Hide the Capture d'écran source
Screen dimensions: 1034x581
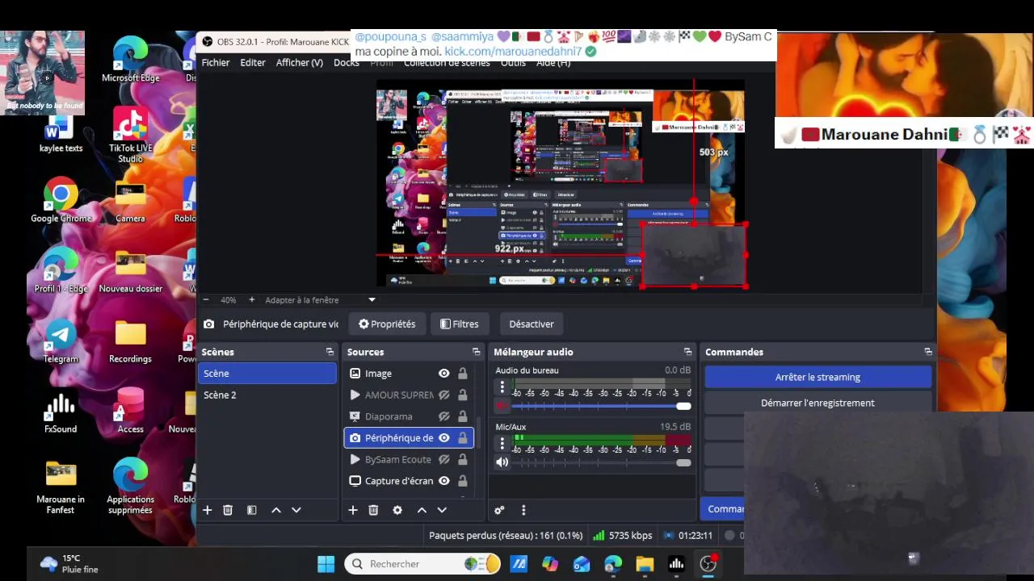443,481
